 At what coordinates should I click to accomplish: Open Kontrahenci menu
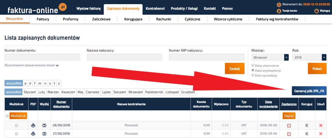(x=155, y=9)
